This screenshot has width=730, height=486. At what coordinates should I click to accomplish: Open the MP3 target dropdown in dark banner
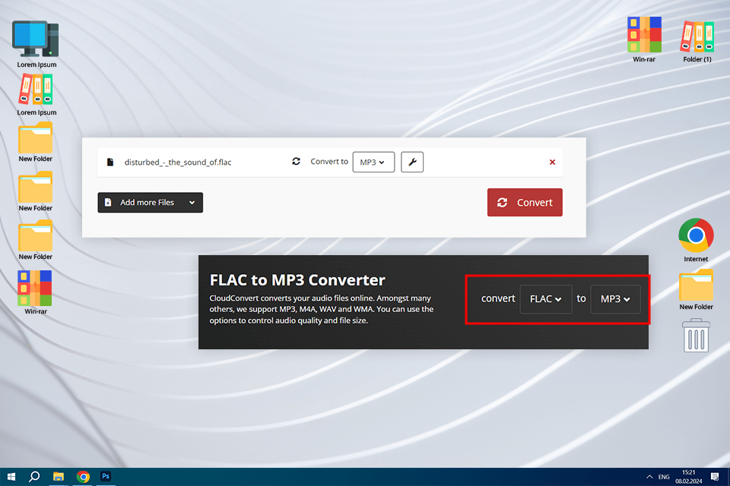click(x=615, y=299)
